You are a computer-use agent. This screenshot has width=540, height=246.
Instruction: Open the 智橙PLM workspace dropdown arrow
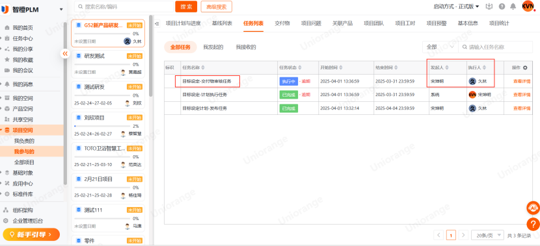click(61, 9)
